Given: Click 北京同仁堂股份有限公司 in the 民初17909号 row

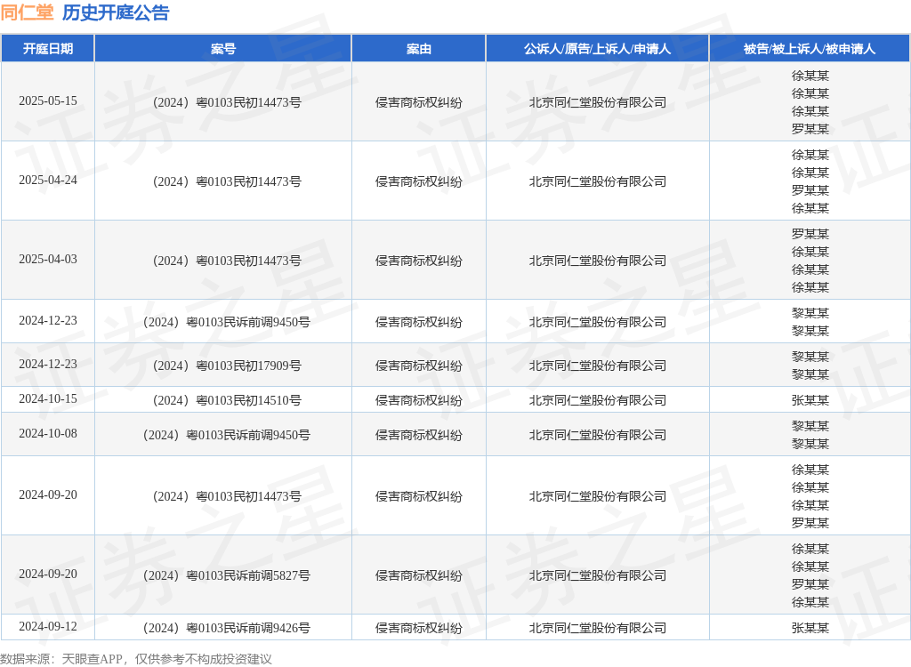Looking at the screenshot, I should 597,366.
